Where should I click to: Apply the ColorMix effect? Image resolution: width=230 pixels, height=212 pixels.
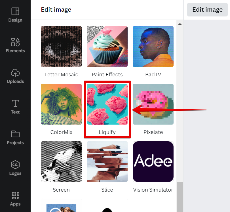click(61, 104)
